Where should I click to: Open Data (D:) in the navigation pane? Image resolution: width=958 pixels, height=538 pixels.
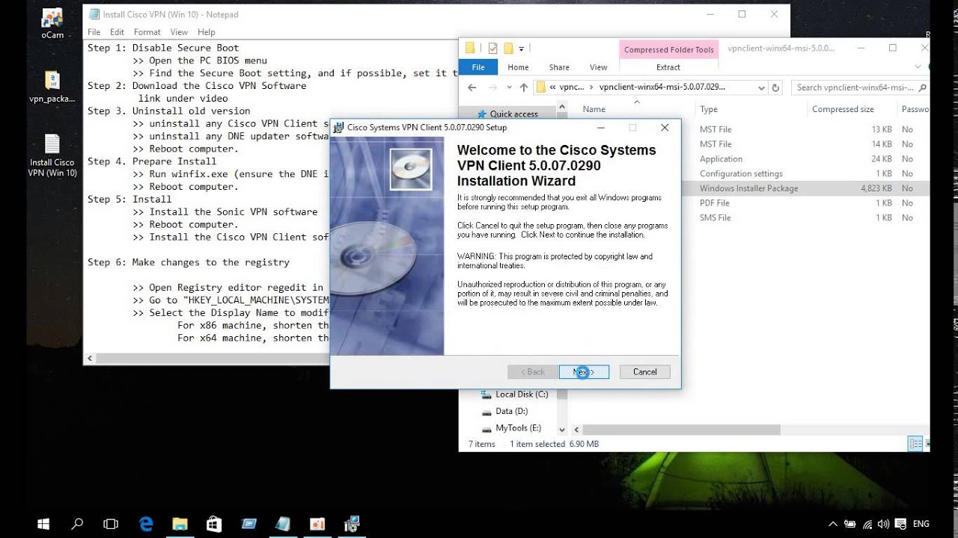point(505,411)
